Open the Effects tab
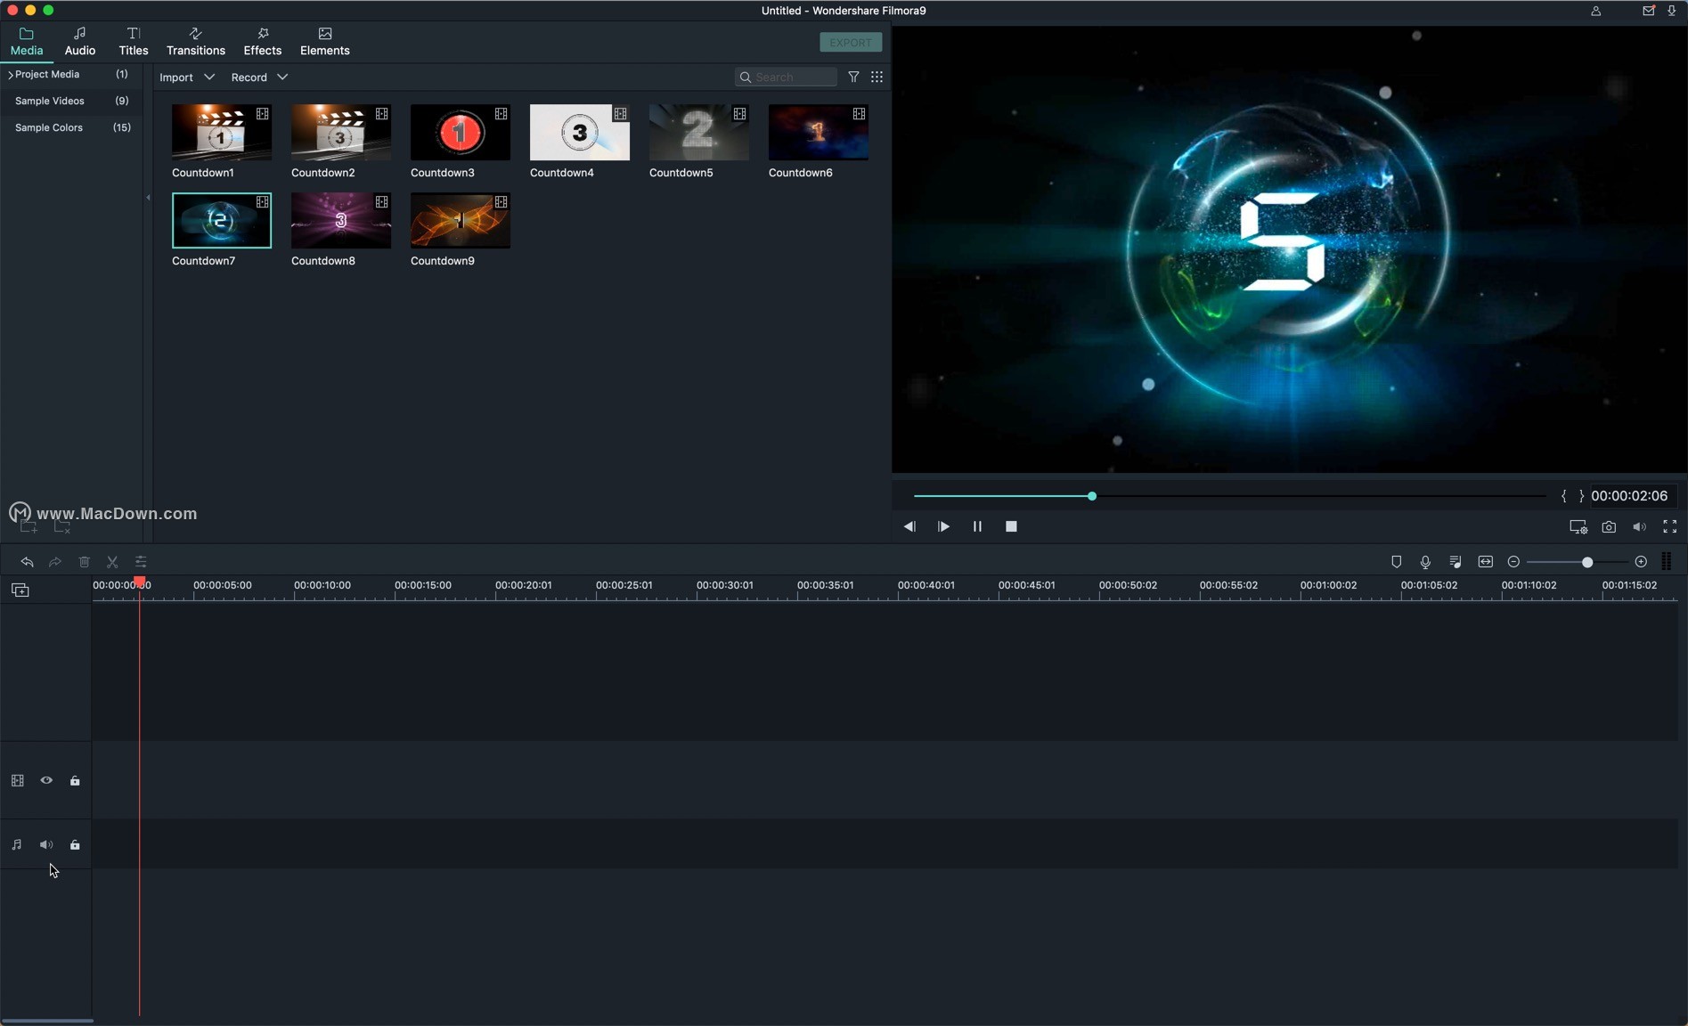1688x1026 pixels. click(262, 42)
